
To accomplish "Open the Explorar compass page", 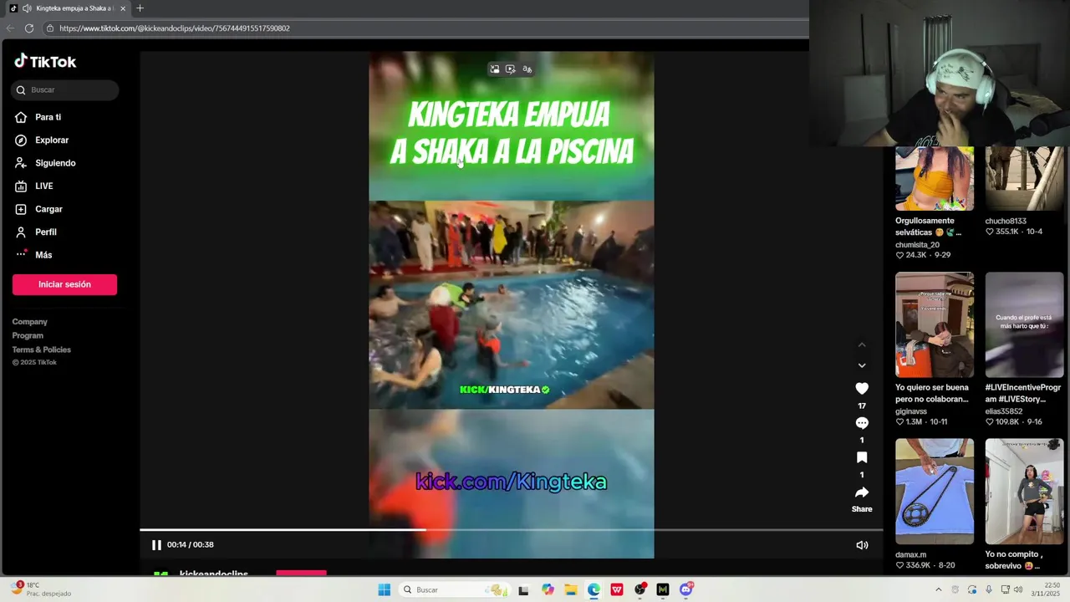I will coord(43,140).
